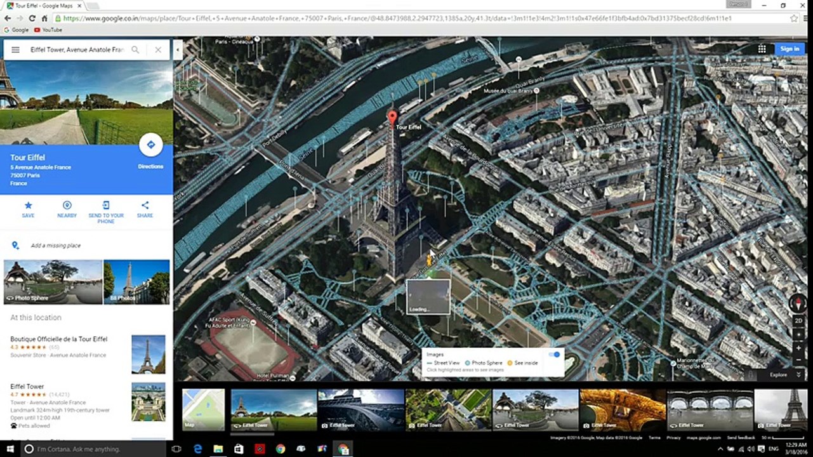Click the red Tour Eiffel map pin
Screen dimensions: 813x457
pyautogui.click(x=392, y=118)
